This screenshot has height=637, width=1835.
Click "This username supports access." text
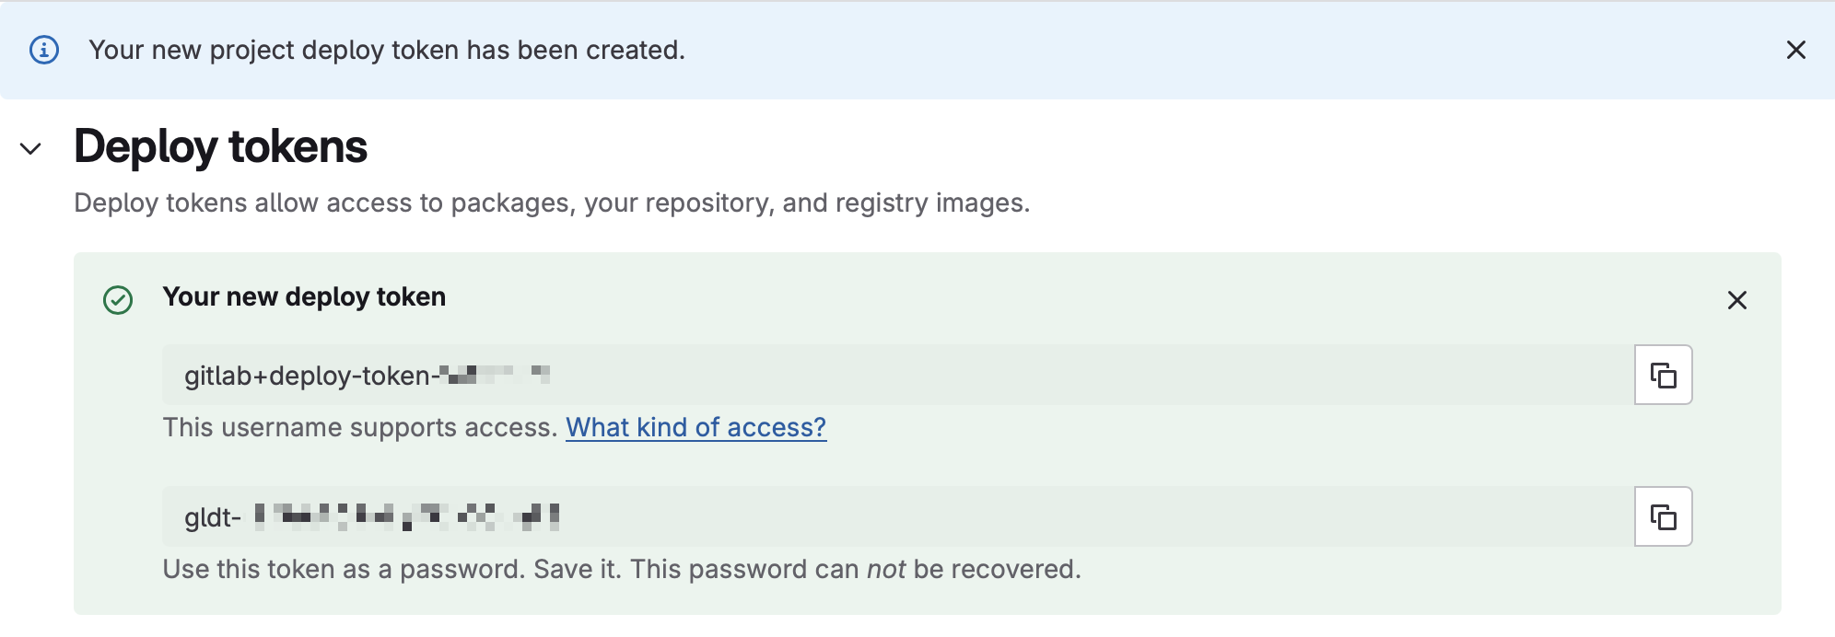[x=359, y=427]
